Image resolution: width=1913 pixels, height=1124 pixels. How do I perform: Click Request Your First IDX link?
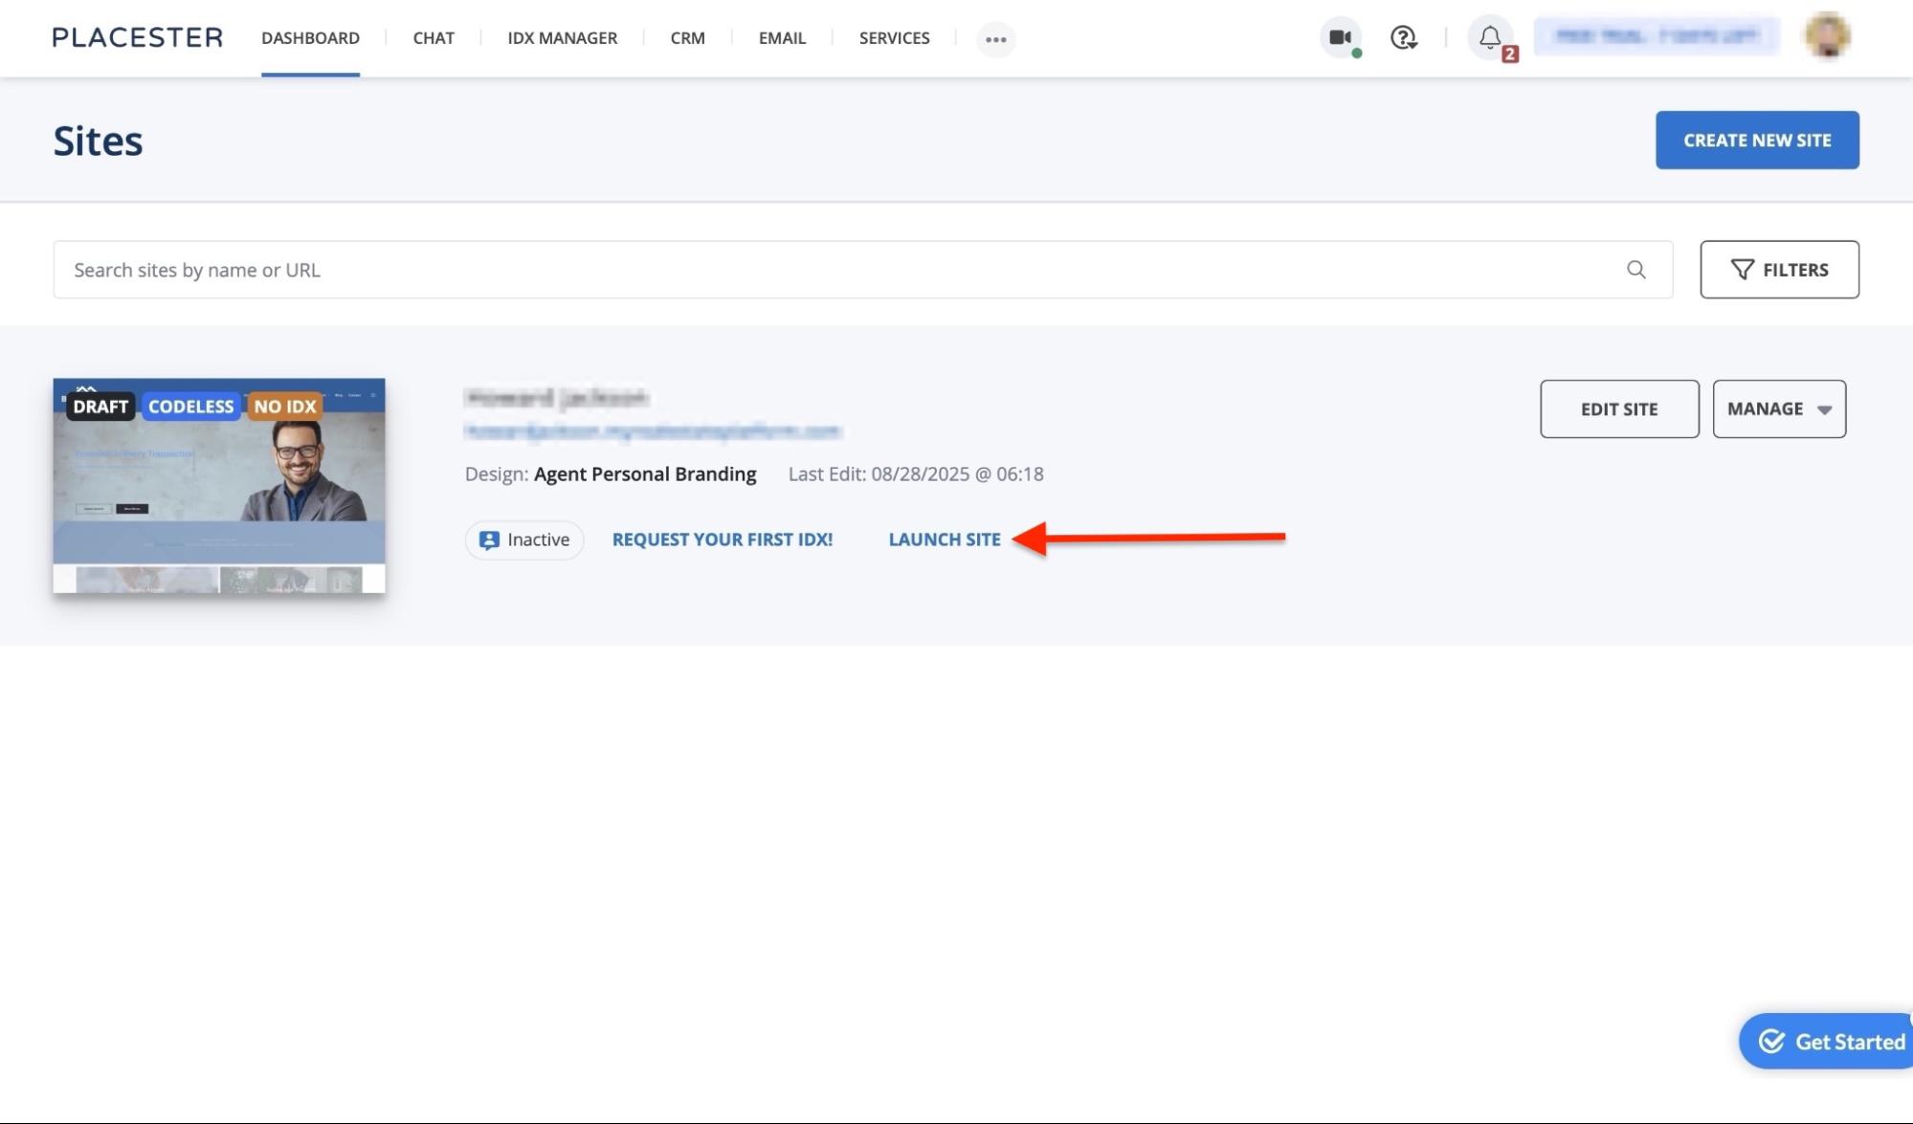pyautogui.click(x=723, y=540)
